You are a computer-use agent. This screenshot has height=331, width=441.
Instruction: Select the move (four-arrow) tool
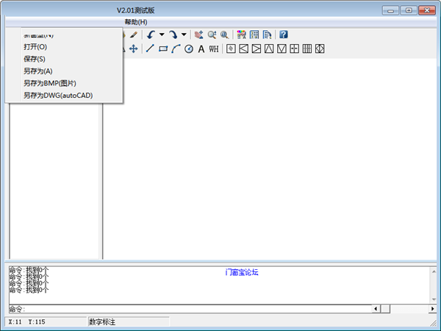coord(134,49)
